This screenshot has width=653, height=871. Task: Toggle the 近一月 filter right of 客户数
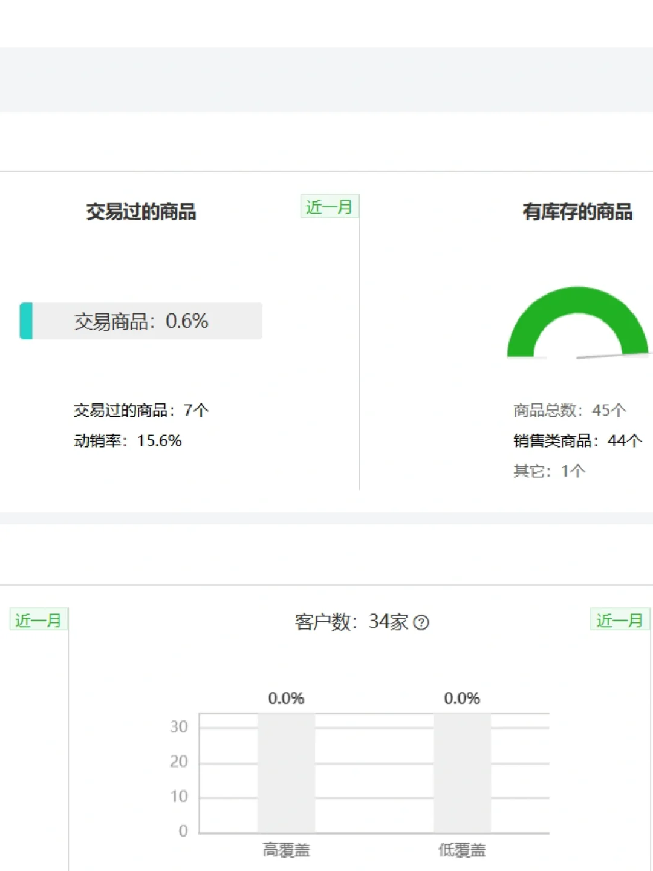click(618, 620)
